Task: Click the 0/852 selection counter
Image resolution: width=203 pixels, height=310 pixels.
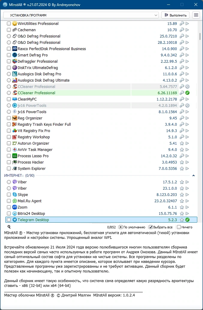Action: [x=111, y=227]
